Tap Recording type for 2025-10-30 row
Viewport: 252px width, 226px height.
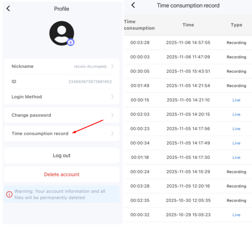236,201
